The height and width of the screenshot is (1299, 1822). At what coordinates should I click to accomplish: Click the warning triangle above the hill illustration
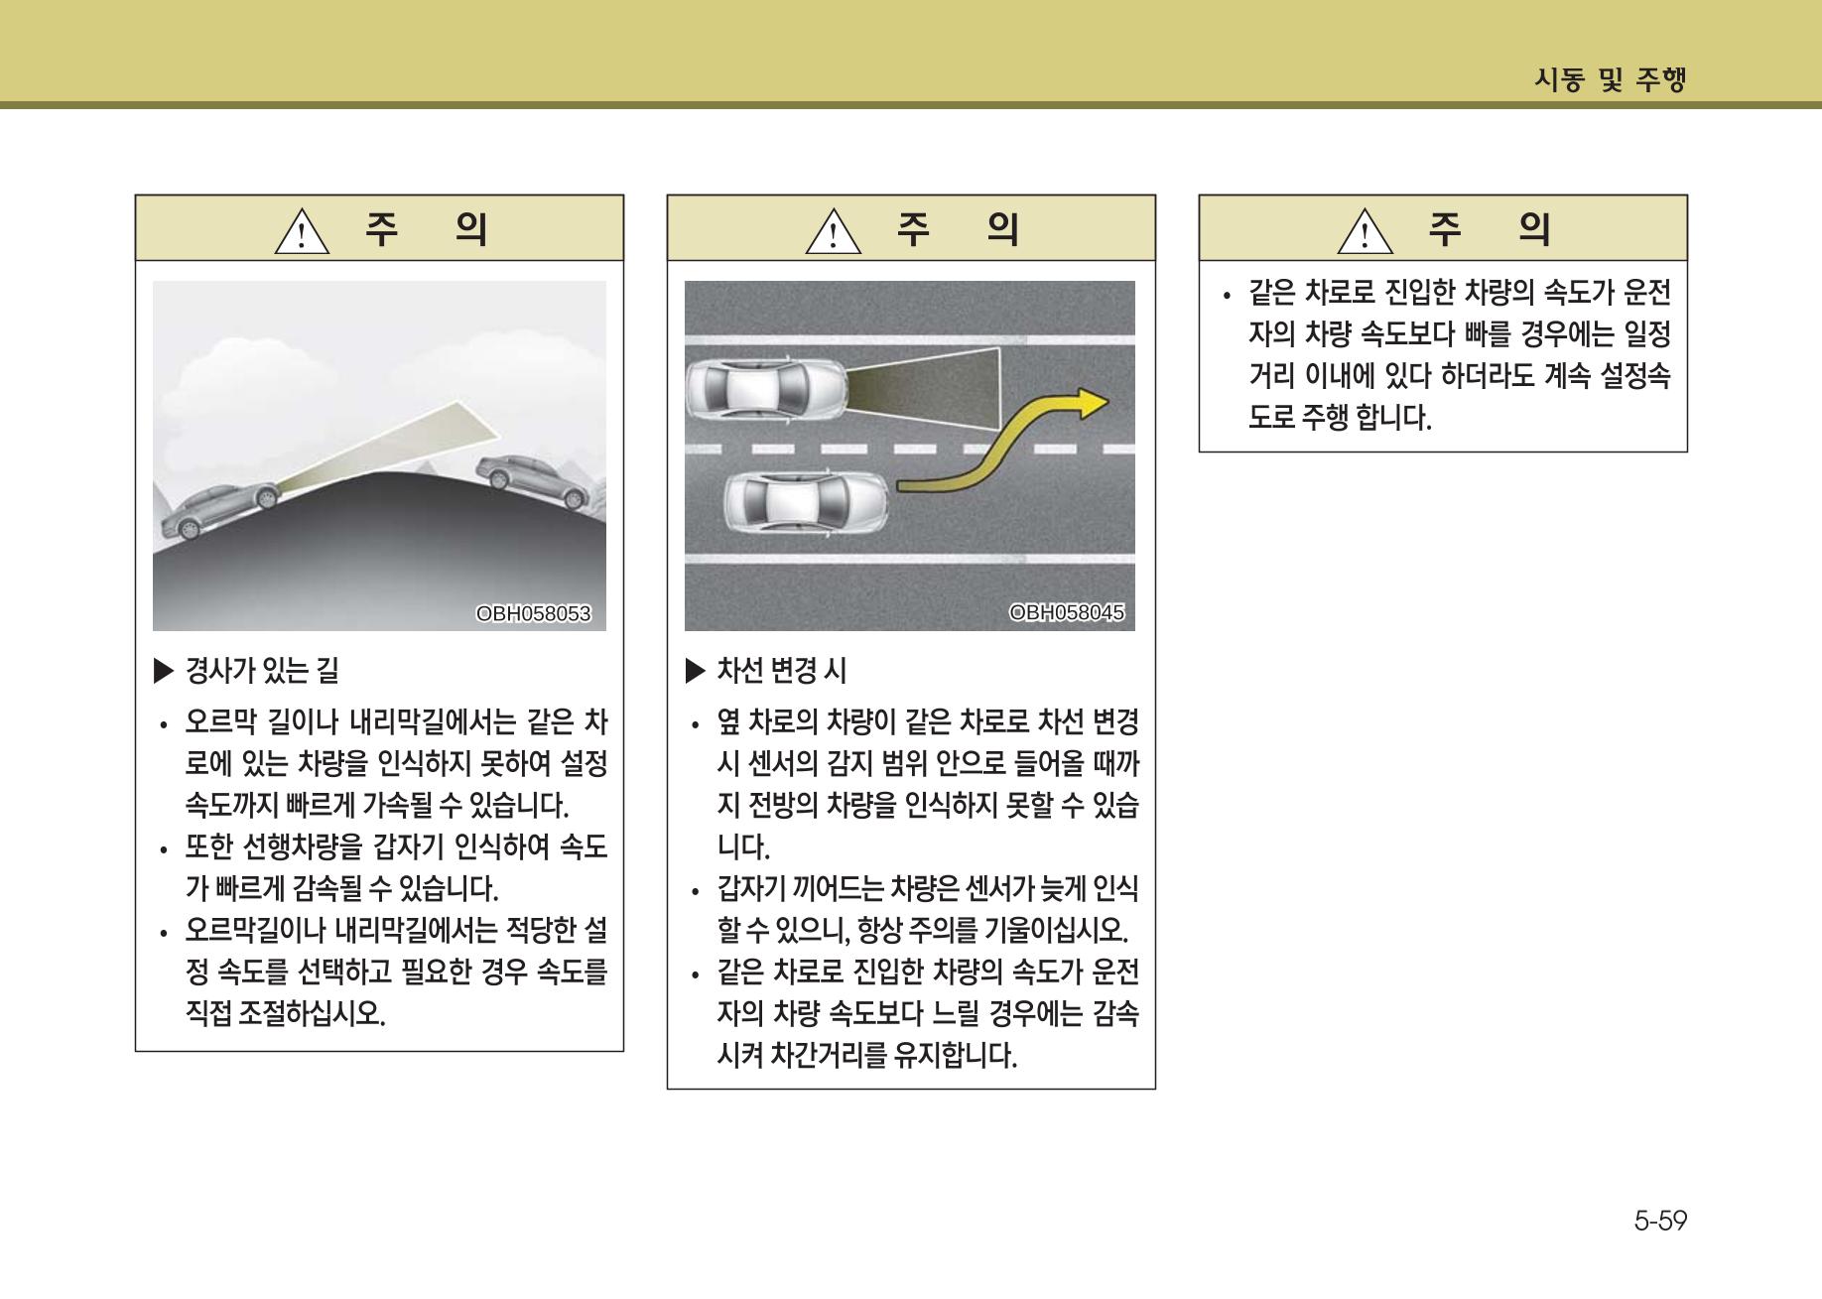(303, 232)
